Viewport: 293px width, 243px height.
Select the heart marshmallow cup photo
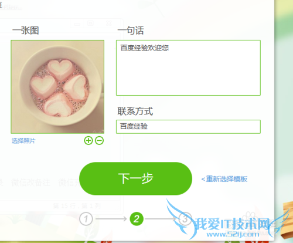[x=57, y=87]
